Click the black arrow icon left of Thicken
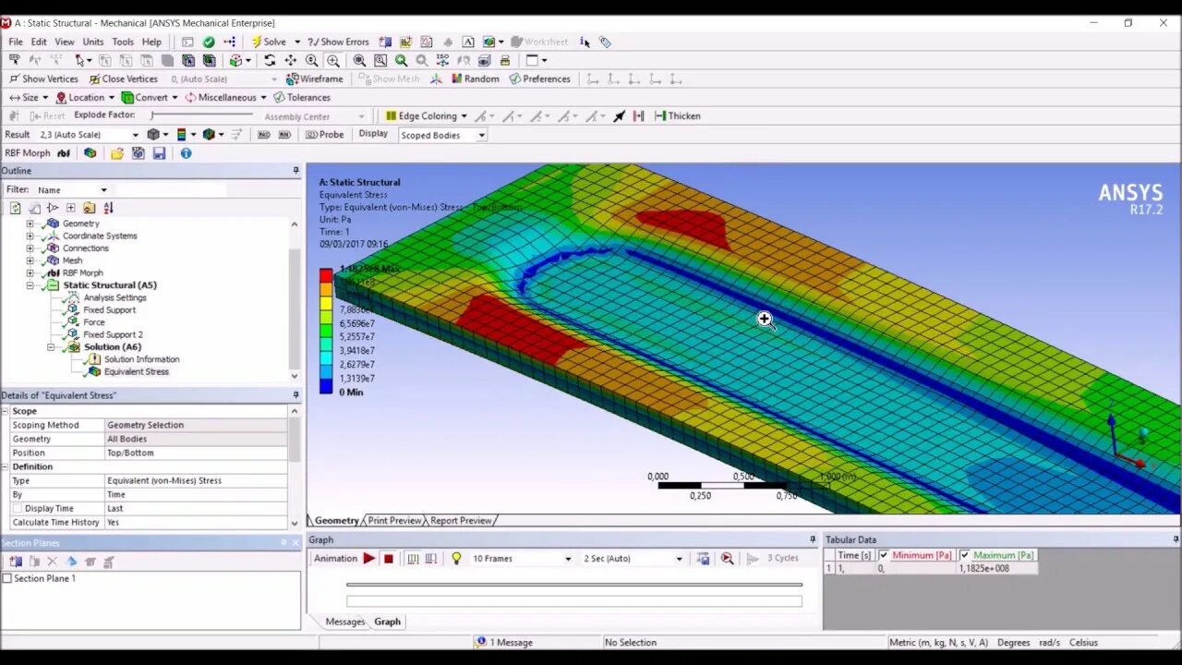Screen dimensions: 1182x665 [619, 115]
